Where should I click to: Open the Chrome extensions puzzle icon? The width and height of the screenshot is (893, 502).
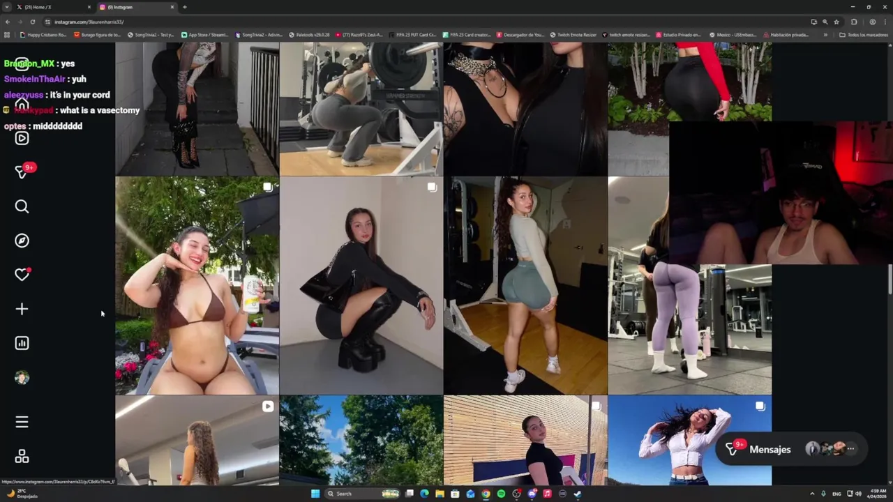(854, 22)
